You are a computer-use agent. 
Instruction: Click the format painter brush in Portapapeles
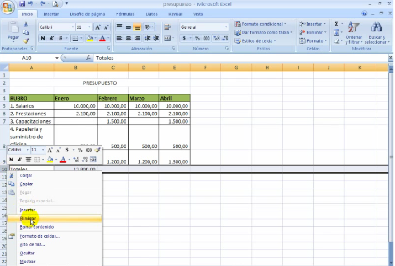[26, 40]
